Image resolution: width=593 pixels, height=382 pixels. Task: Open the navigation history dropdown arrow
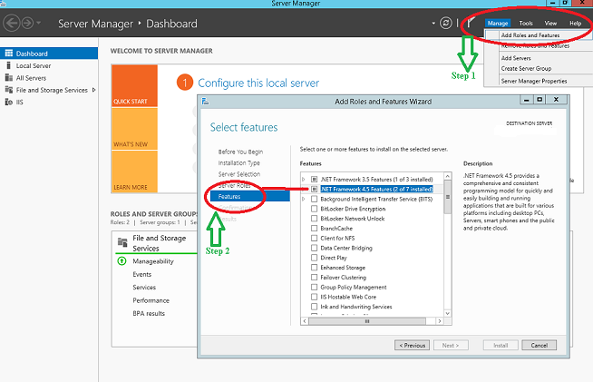(39, 24)
